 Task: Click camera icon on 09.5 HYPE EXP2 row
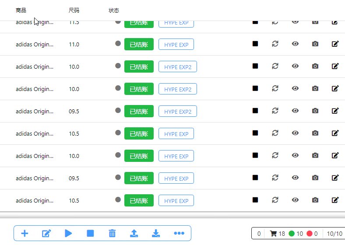pyautogui.click(x=315, y=111)
